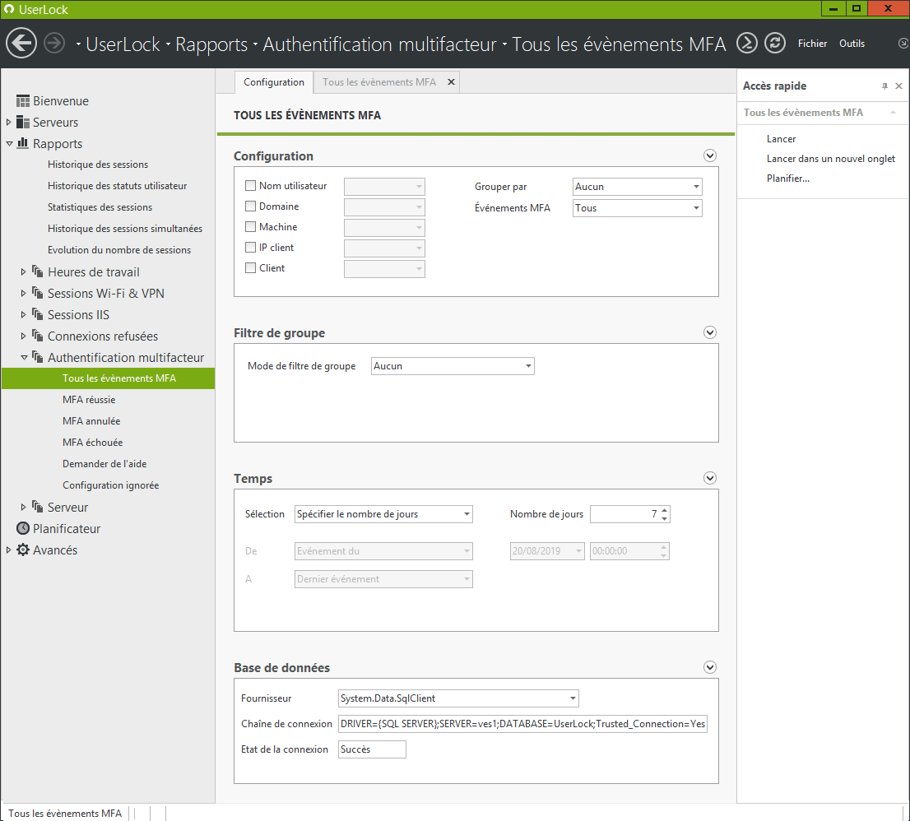Open Statistiques des sessions report
Screen dimensions: 910x821
click(x=100, y=207)
